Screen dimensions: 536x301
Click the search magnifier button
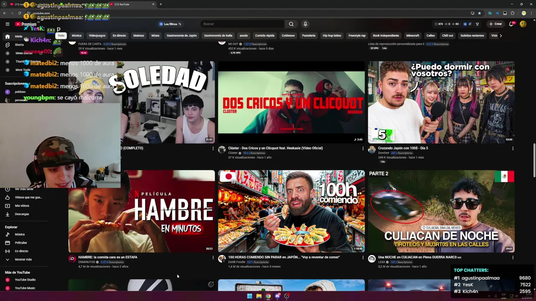click(291, 24)
